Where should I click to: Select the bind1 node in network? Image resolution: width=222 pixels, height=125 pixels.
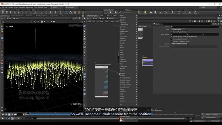[147, 62]
